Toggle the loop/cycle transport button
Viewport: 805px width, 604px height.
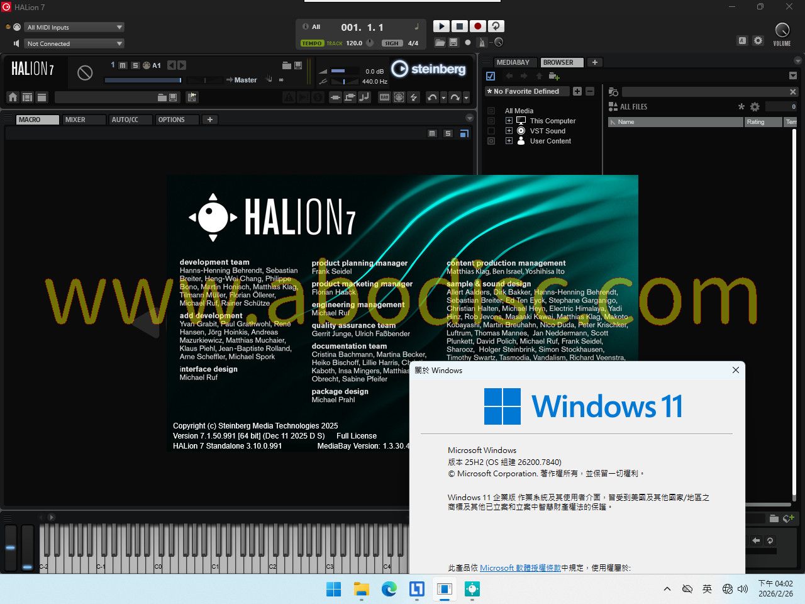pos(496,26)
